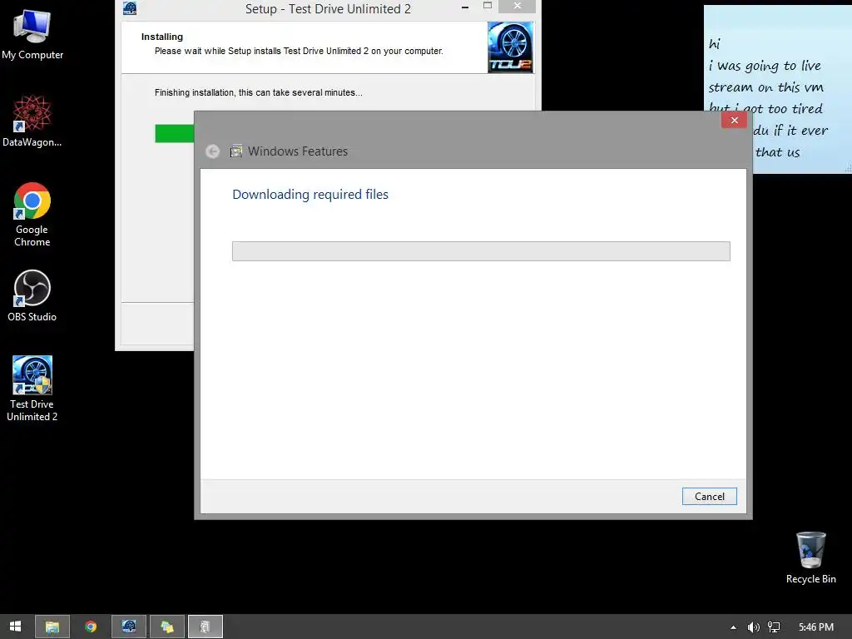
Task: Open Test Drive Unlimited 2 desktop shortcut
Action: 32,388
